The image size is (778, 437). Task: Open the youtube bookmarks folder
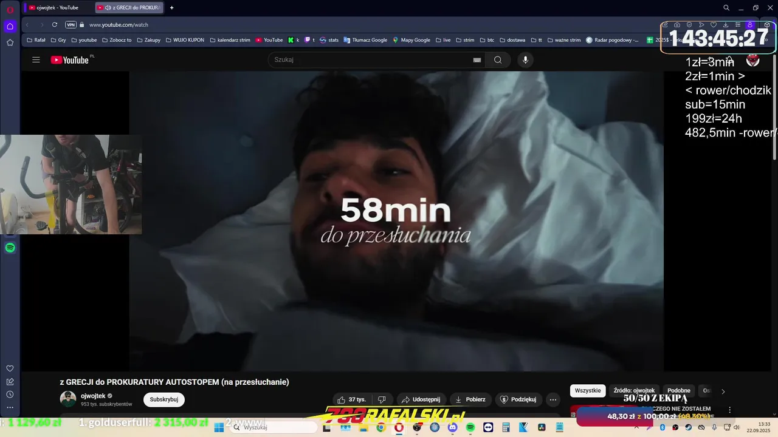pos(84,40)
